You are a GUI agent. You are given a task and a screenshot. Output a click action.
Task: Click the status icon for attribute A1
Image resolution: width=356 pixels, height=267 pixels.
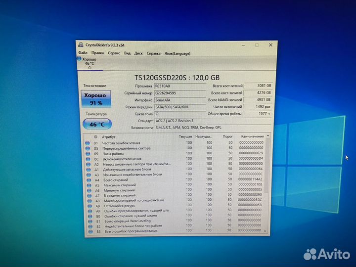[89, 170]
